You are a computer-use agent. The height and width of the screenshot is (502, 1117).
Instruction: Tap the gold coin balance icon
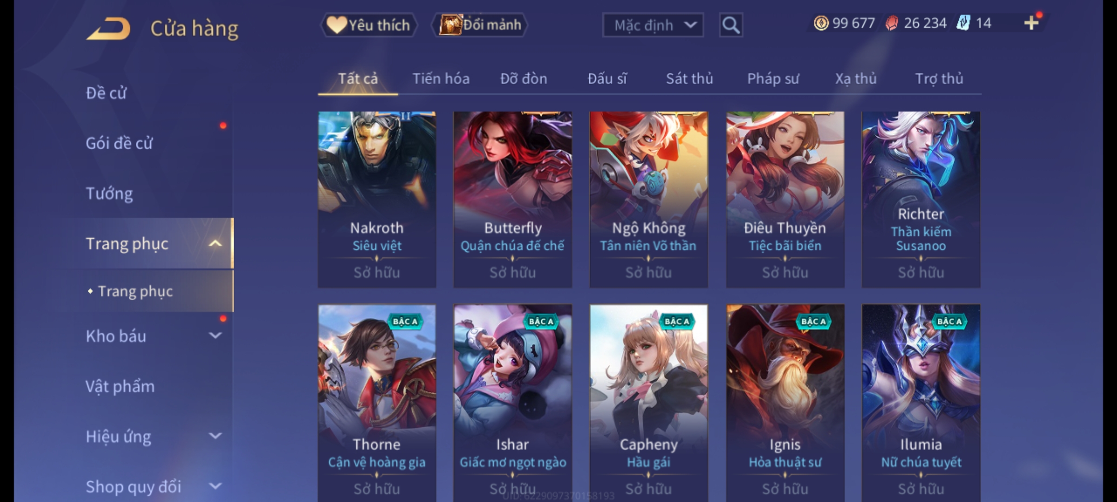[821, 23]
